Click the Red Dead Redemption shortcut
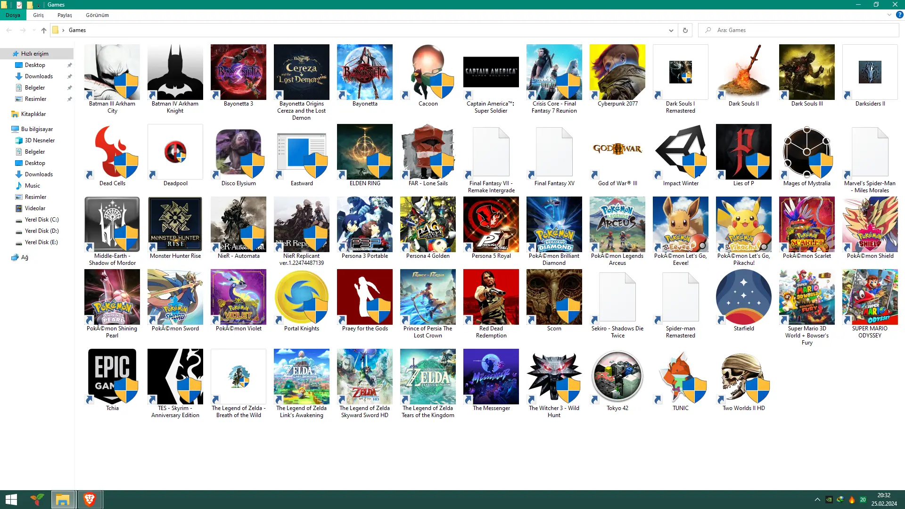 coord(491,297)
